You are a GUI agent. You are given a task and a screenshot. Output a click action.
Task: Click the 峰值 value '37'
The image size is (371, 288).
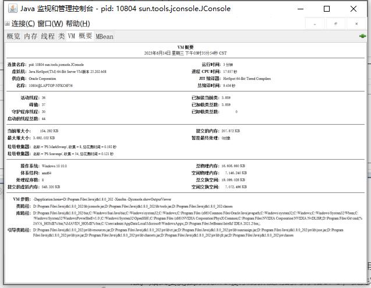44,105
